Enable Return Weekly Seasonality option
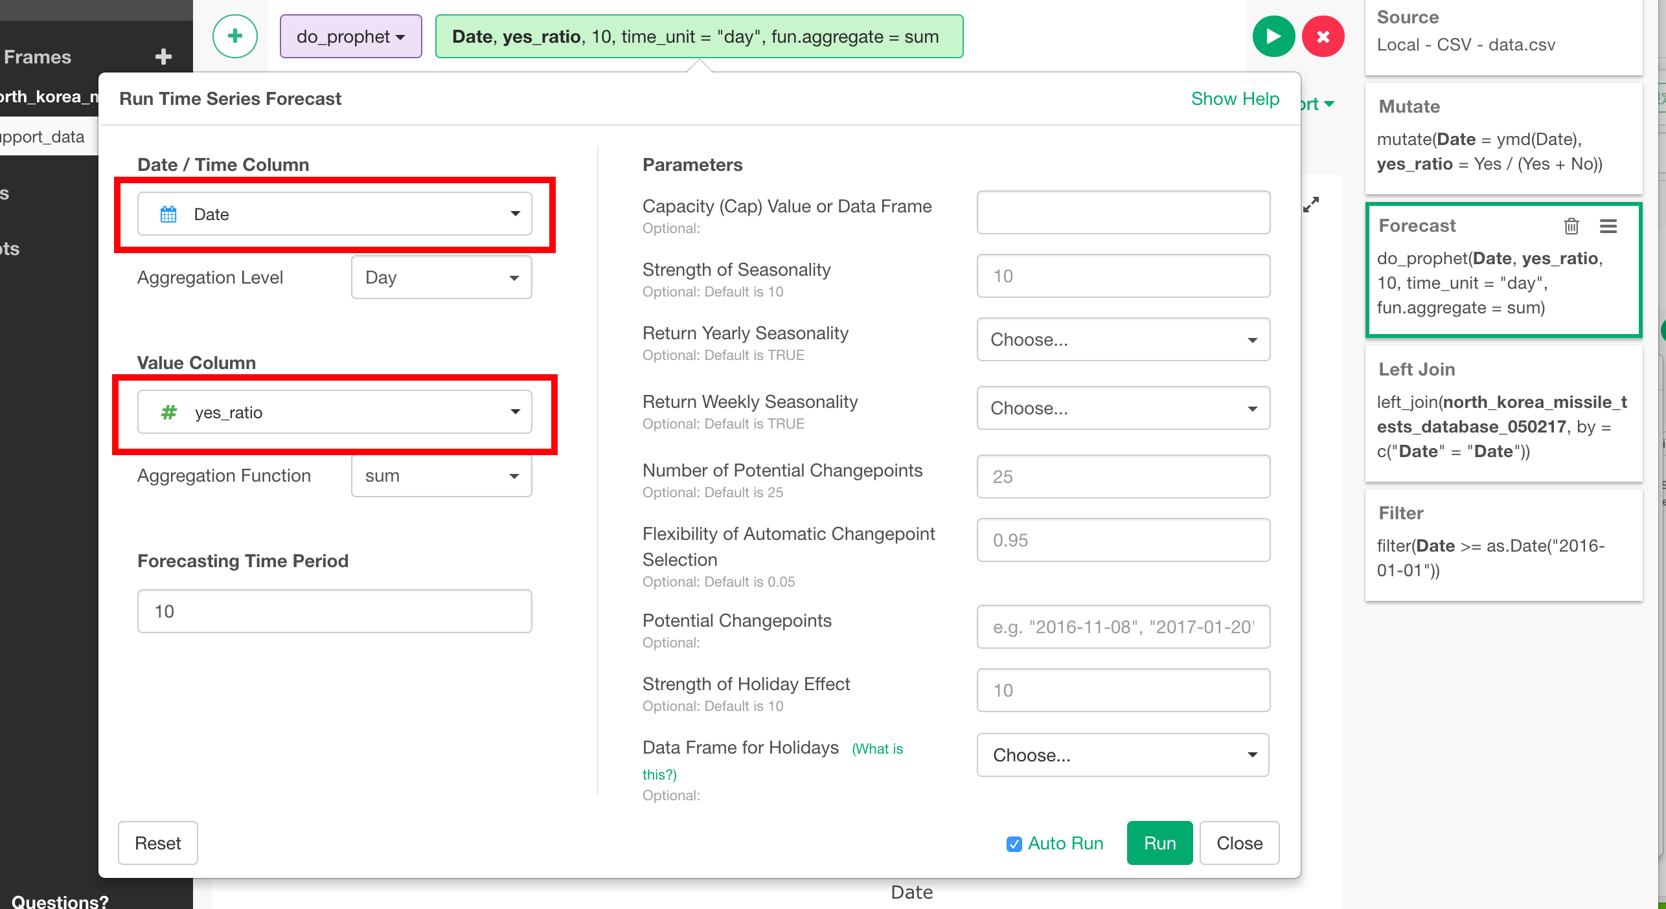The width and height of the screenshot is (1666, 909). coord(1123,407)
